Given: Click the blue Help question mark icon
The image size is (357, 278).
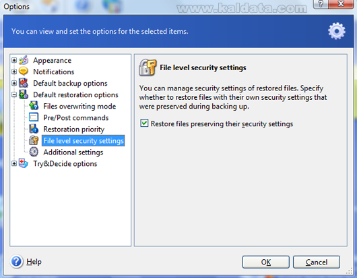Looking at the screenshot, I should click(x=16, y=262).
